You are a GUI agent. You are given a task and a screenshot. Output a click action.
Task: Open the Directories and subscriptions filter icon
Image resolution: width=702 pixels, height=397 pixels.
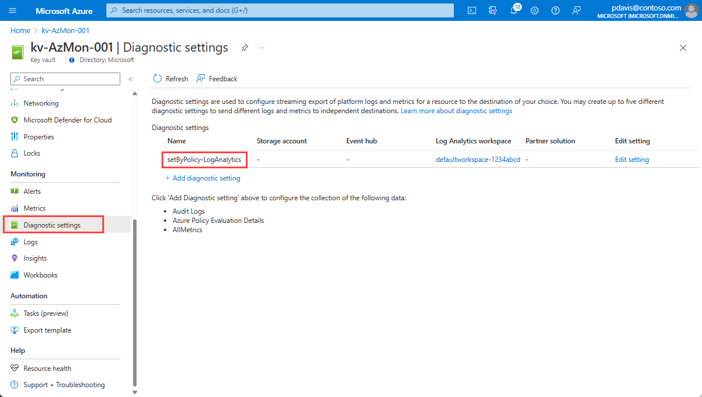coord(493,10)
